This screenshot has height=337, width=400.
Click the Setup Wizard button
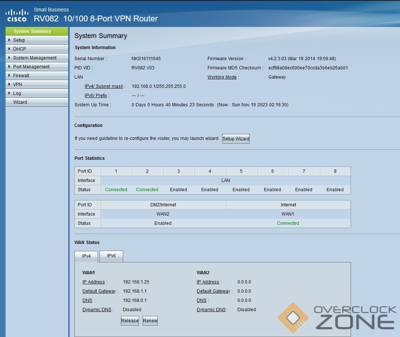pyautogui.click(x=236, y=139)
